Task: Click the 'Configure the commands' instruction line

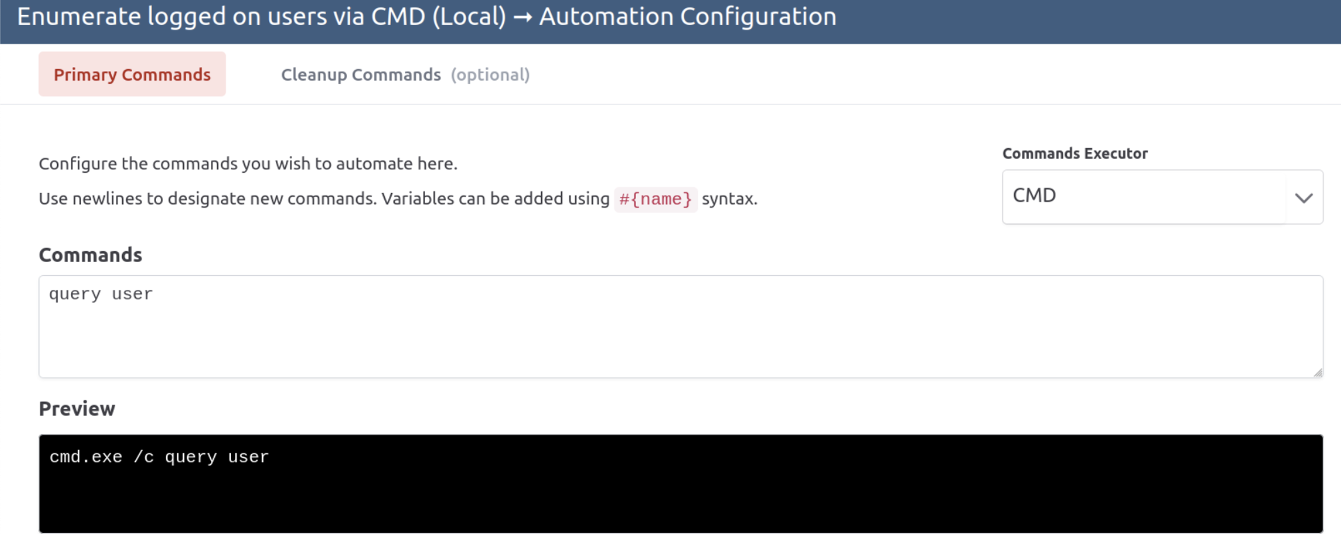Action: coord(248,164)
